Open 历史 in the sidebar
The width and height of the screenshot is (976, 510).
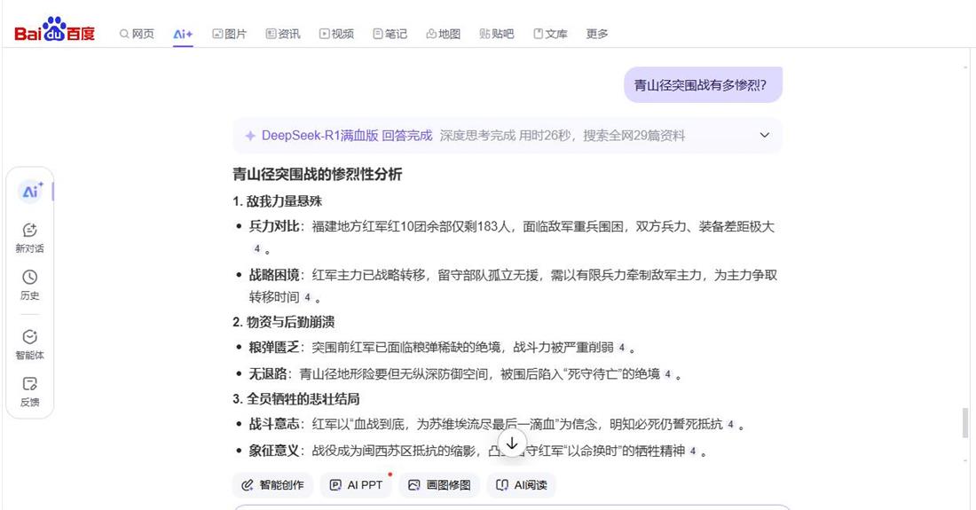[x=30, y=286]
